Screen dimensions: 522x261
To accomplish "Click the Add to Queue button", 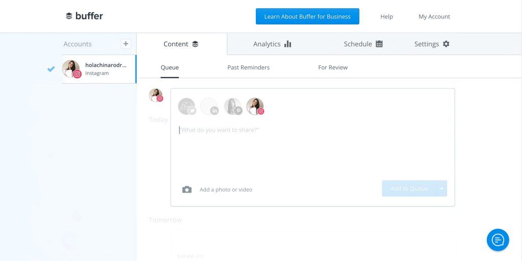I will click(409, 189).
